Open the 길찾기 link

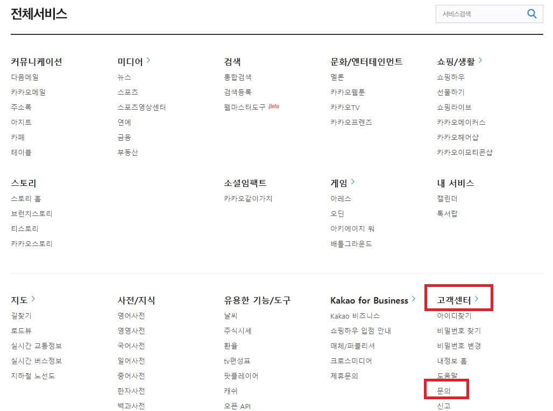pos(21,315)
